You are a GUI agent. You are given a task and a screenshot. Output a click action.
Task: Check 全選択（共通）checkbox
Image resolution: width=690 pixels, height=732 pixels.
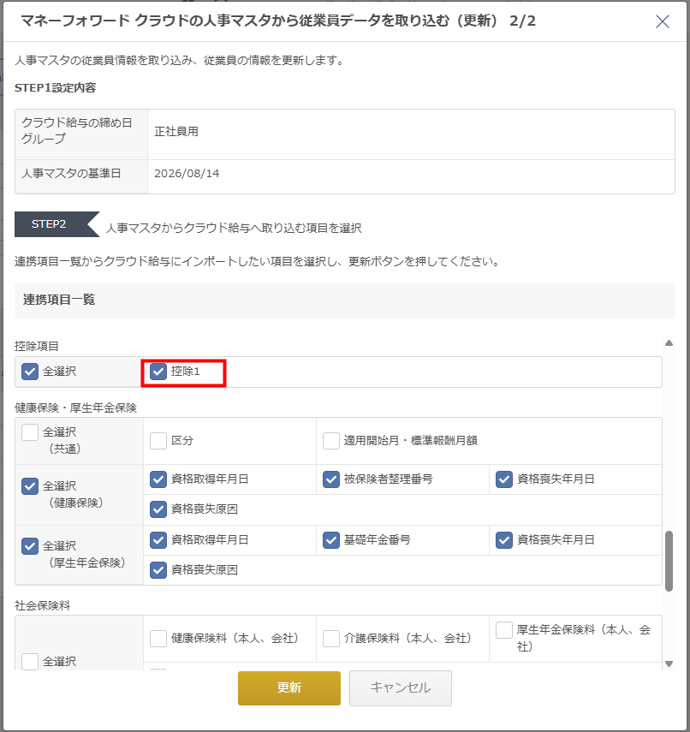(30, 432)
